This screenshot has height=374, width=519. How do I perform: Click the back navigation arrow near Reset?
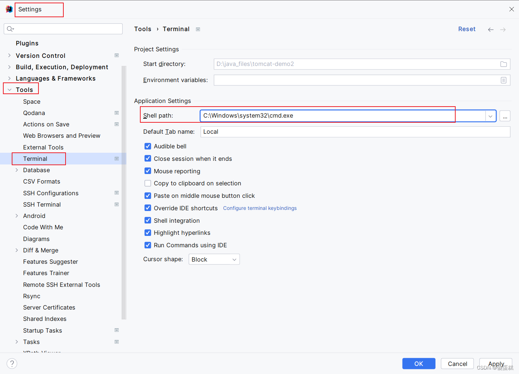[490, 29]
